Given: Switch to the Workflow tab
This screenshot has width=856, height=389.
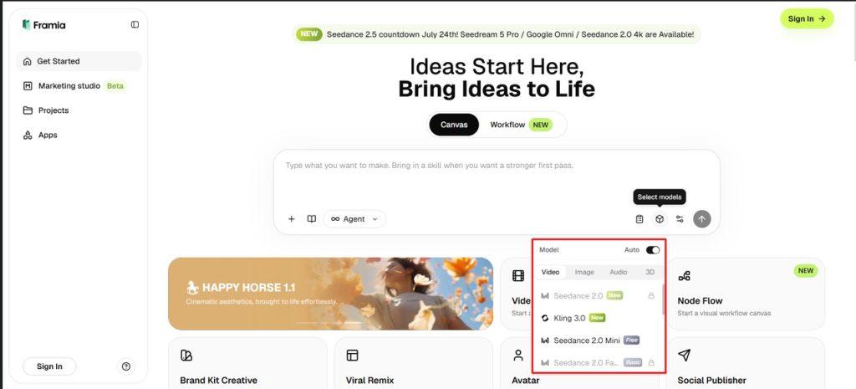Looking at the screenshot, I should pos(522,125).
